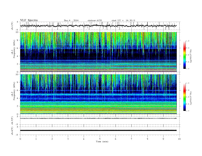
Task: Click the "Dec.4 , 2014" date label
Action: [71, 20]
